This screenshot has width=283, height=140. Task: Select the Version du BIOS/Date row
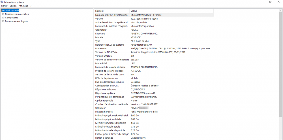tap(154, 52)
